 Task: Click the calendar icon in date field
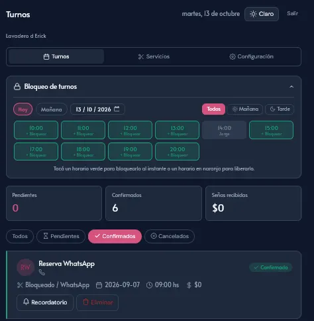(117, 109)
